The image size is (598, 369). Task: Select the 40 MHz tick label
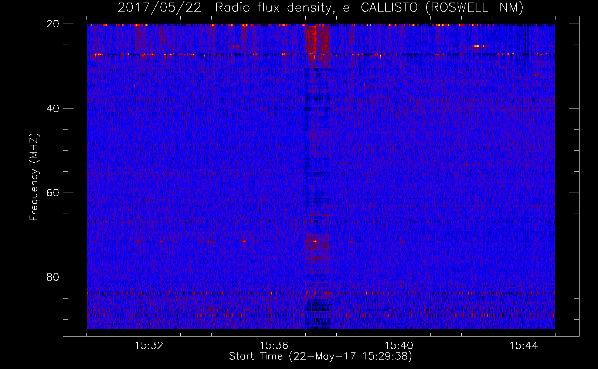[53, 108]
